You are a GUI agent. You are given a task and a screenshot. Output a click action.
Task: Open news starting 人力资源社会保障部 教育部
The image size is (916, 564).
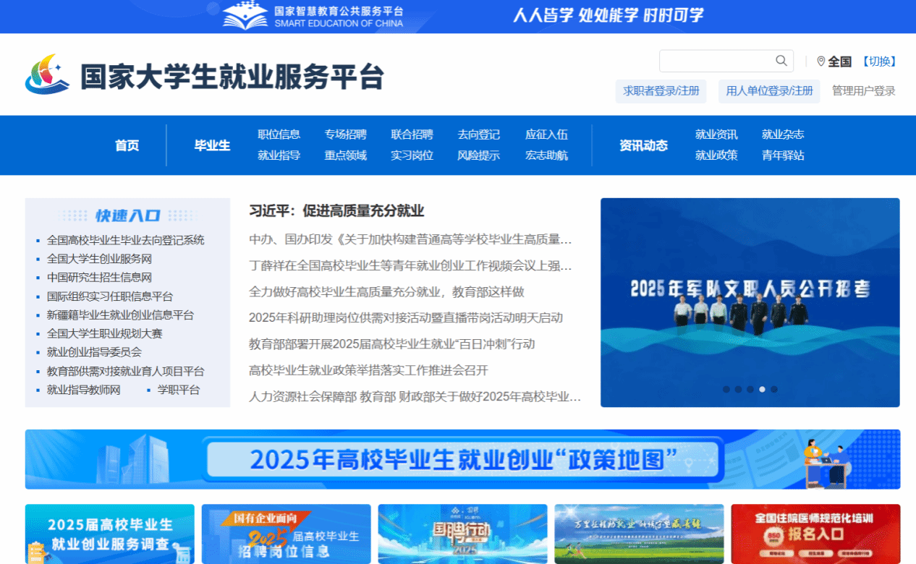point(415,397)
